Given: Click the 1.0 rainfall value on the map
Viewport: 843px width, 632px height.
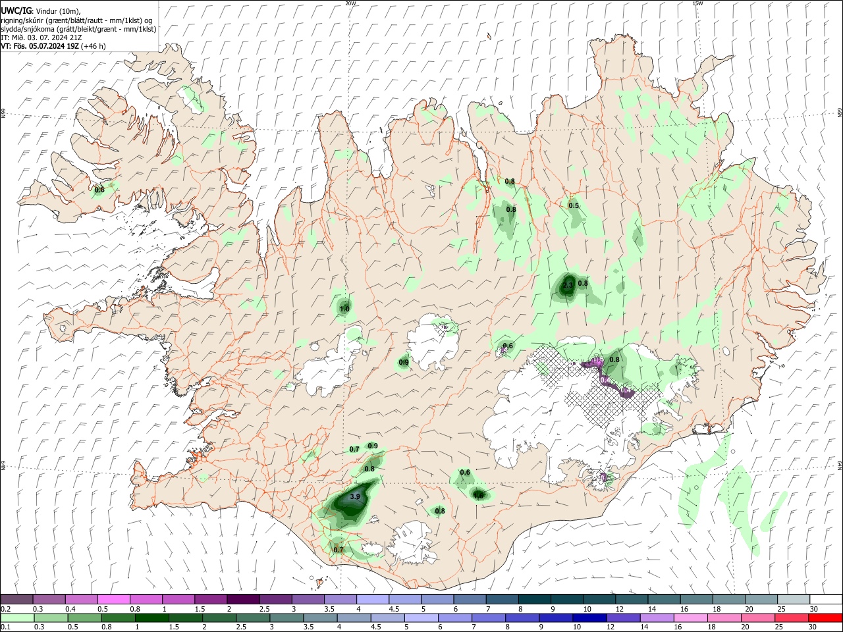Looking at the screenshot, I should 344,309.
